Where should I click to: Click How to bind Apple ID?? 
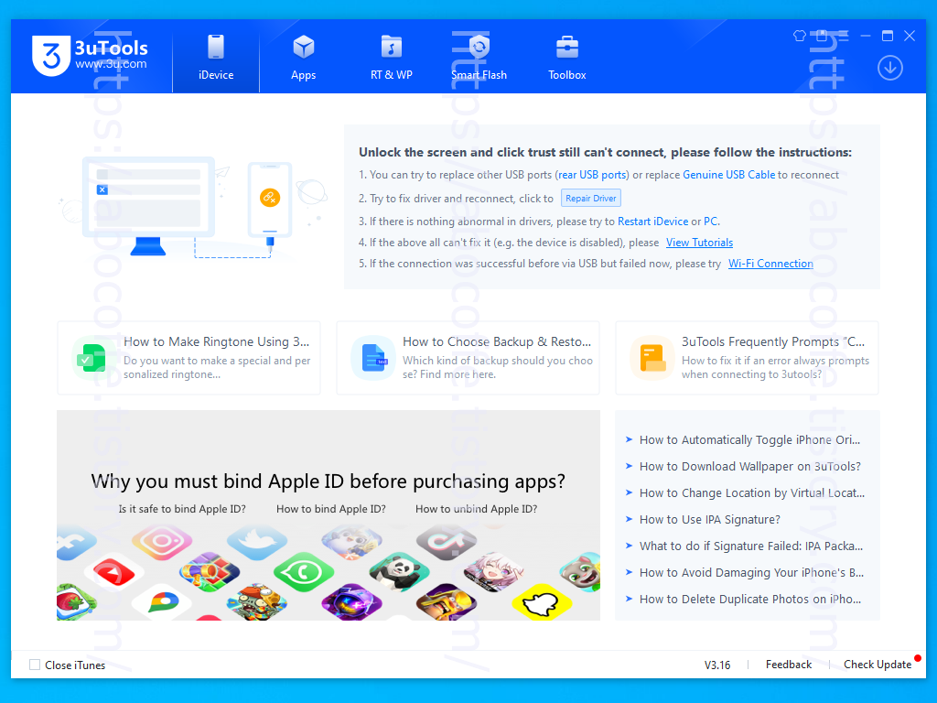click(x=331, y=509)
